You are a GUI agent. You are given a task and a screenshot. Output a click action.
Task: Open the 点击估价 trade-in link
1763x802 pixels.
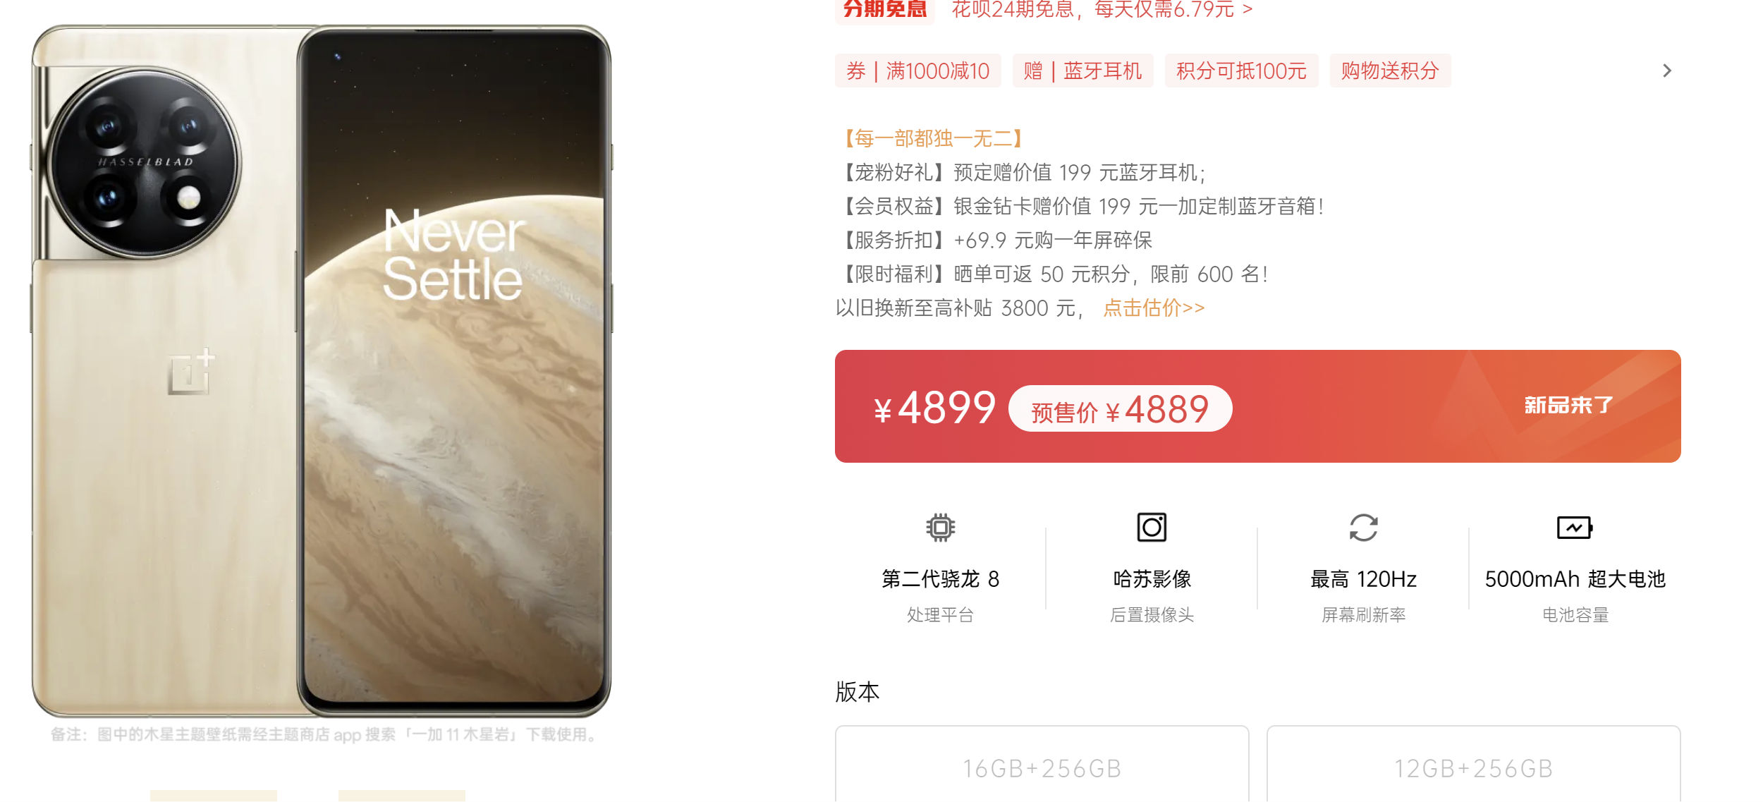(x=1154, y=308)
